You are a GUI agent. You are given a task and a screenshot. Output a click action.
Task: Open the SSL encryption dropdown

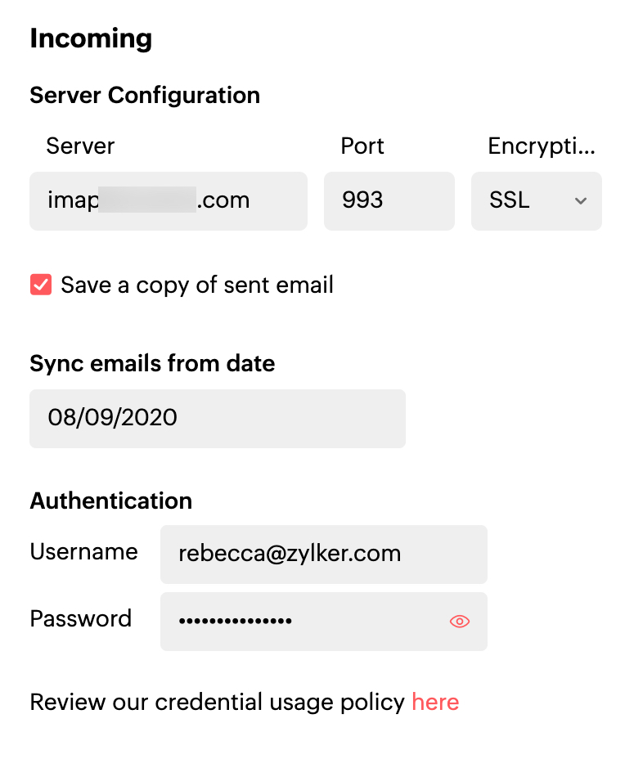pyautogui.click(x=536, y=201)
